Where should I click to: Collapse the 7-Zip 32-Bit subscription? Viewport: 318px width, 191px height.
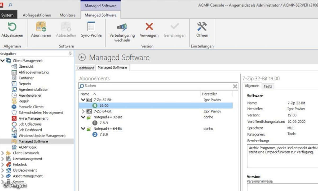coord(83,100)
